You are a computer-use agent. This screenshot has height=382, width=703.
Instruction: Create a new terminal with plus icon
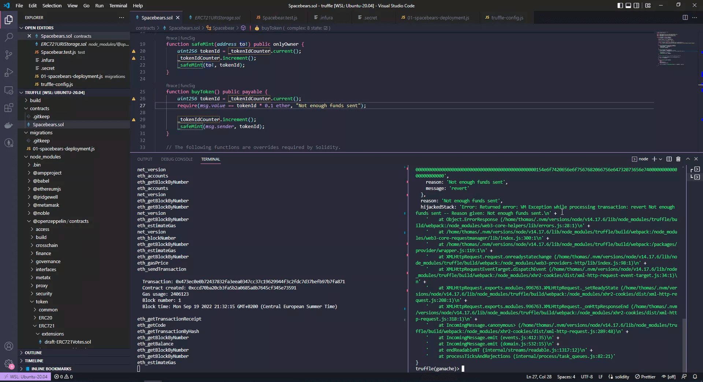tap(654, 159)
